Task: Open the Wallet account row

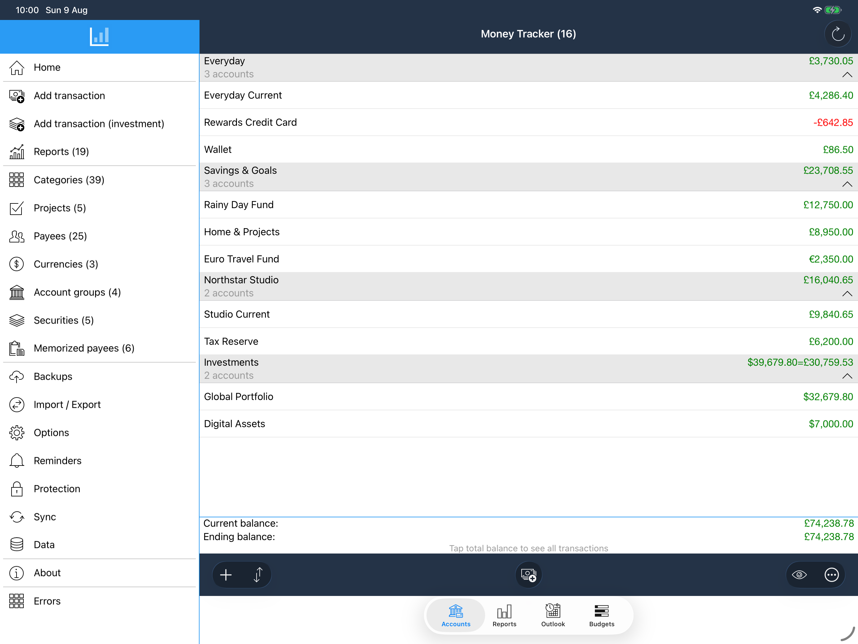Action: pyautogui.click(x=529, y=150)
